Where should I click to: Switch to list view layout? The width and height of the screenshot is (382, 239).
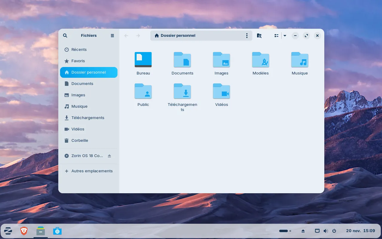tap(276, 36)
